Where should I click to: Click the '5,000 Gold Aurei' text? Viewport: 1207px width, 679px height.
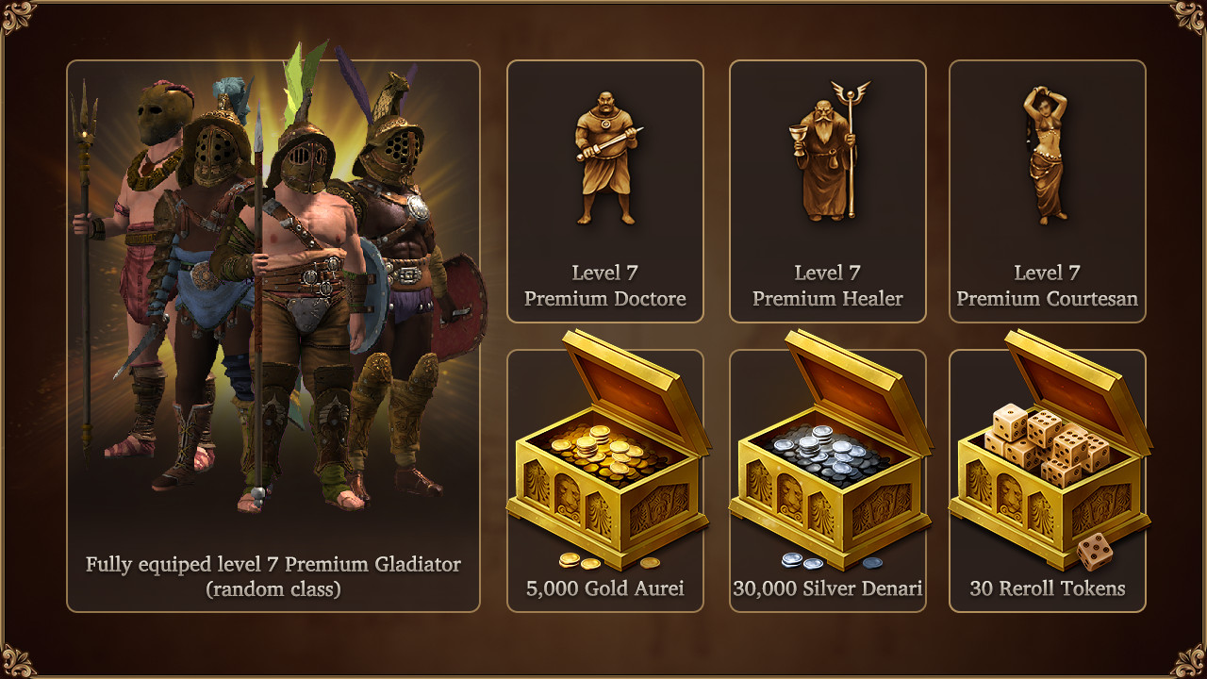click(605, 588)
